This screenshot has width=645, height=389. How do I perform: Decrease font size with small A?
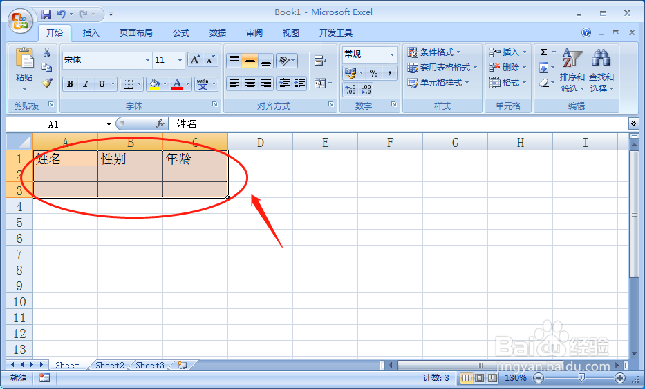[210, 60]
